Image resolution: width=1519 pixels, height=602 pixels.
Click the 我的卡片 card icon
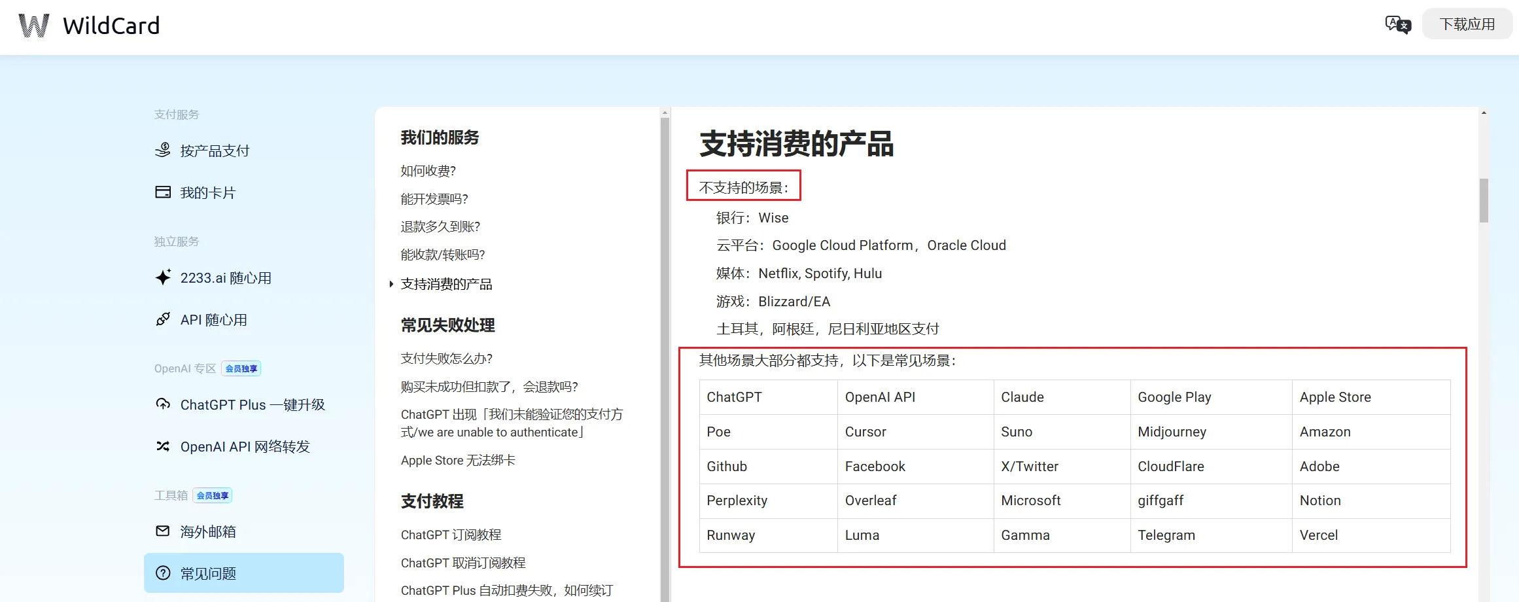coord(163,192)
